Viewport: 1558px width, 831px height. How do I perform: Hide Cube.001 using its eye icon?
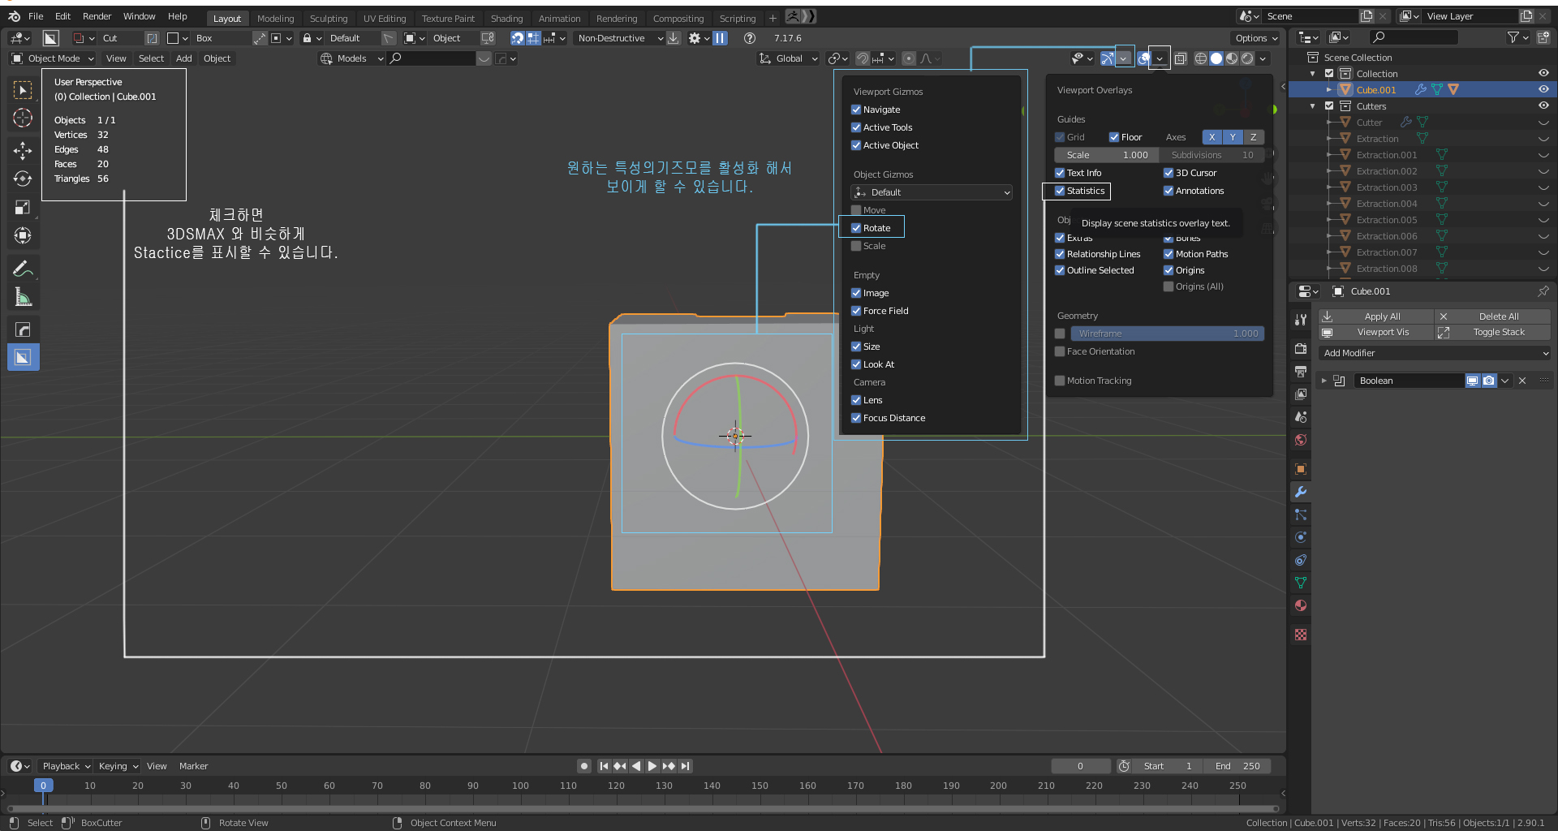click(x=1543, y=89)
